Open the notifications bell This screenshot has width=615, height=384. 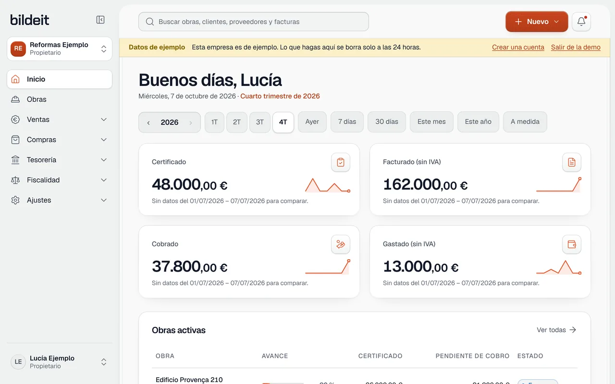click(581, 22)
